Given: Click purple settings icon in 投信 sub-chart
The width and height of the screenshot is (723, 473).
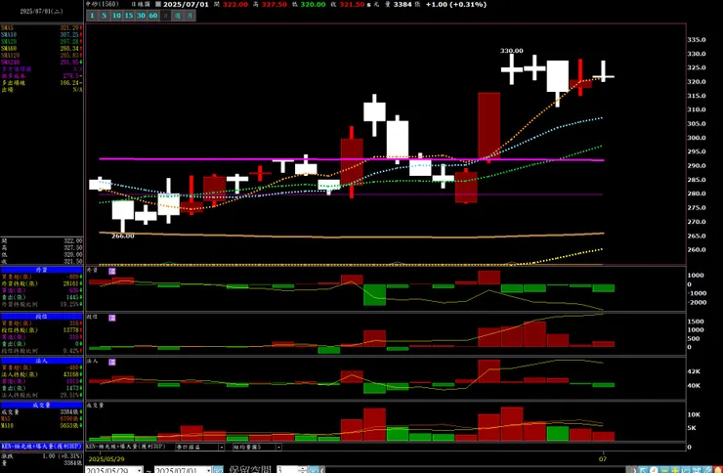Looking at the screenshot, I should (112, 318).
